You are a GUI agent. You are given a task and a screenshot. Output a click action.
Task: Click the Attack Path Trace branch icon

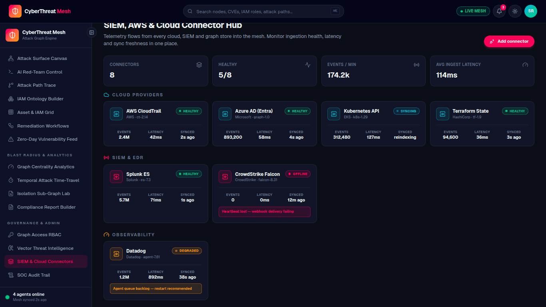pos(11,85)
